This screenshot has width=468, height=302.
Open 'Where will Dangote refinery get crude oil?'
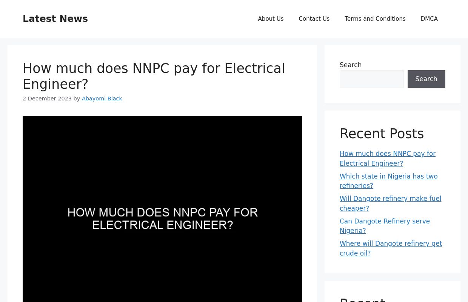click(391, 248)
